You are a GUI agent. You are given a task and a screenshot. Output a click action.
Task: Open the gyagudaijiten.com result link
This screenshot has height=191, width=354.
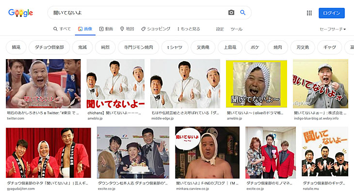coord(21,189)
